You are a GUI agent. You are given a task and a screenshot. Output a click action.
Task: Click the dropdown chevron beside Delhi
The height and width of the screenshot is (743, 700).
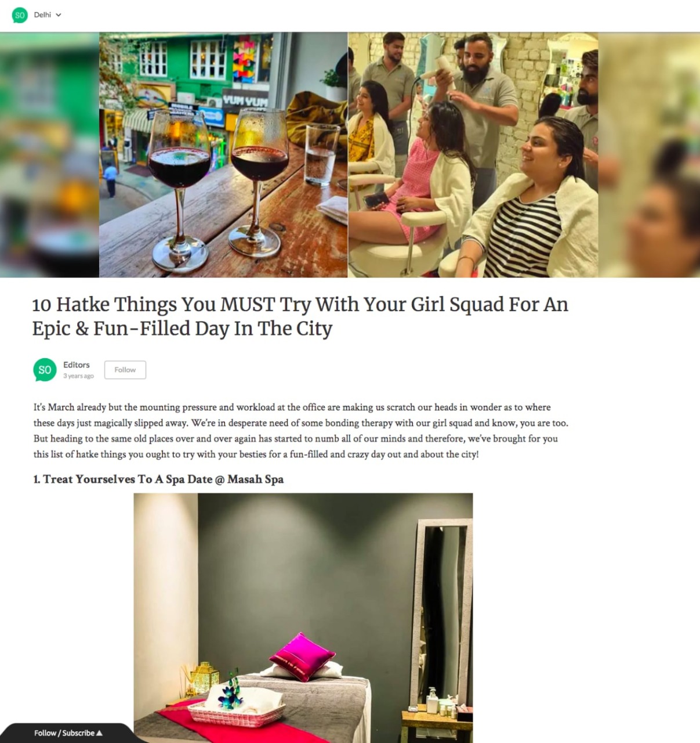[x=58, y=15]
